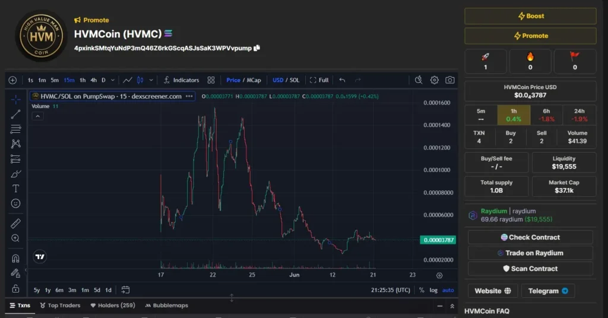608x318 pixels.
Task: Click Check Contract button
Action: [530, 237]
